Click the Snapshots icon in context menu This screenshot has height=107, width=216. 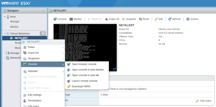[25, 58]
